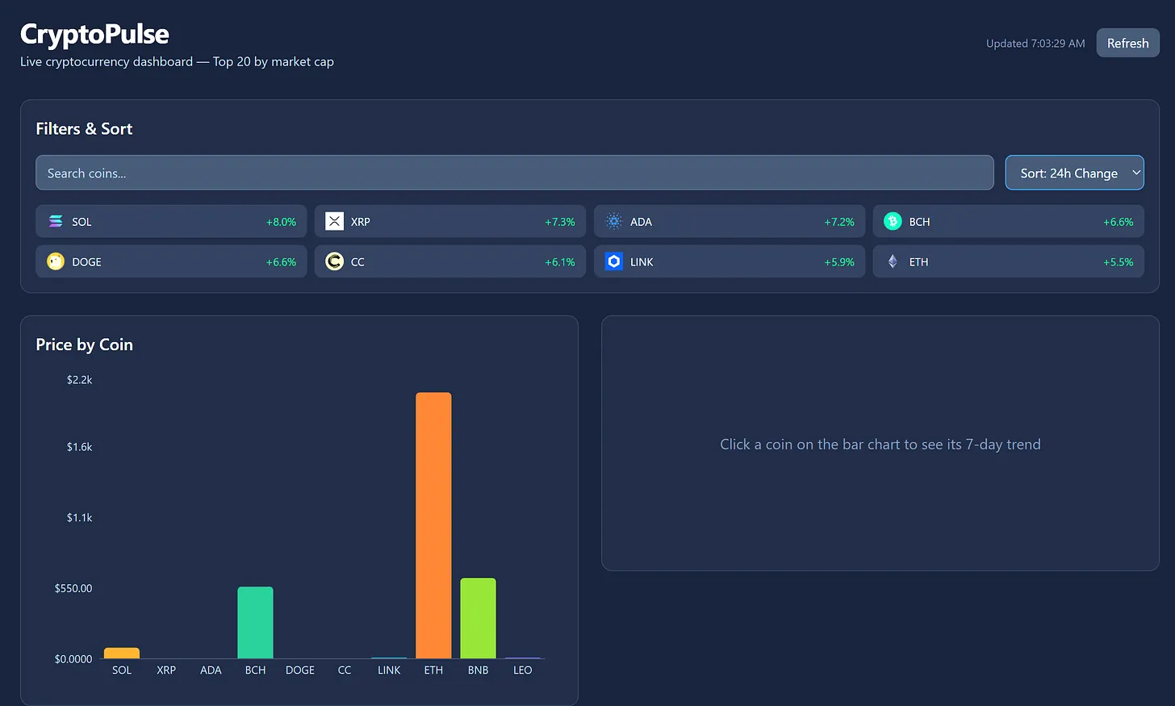Click the LEO label on the chart axis
This screenshot has height=706, width=1175.
(x=522, y=670)
